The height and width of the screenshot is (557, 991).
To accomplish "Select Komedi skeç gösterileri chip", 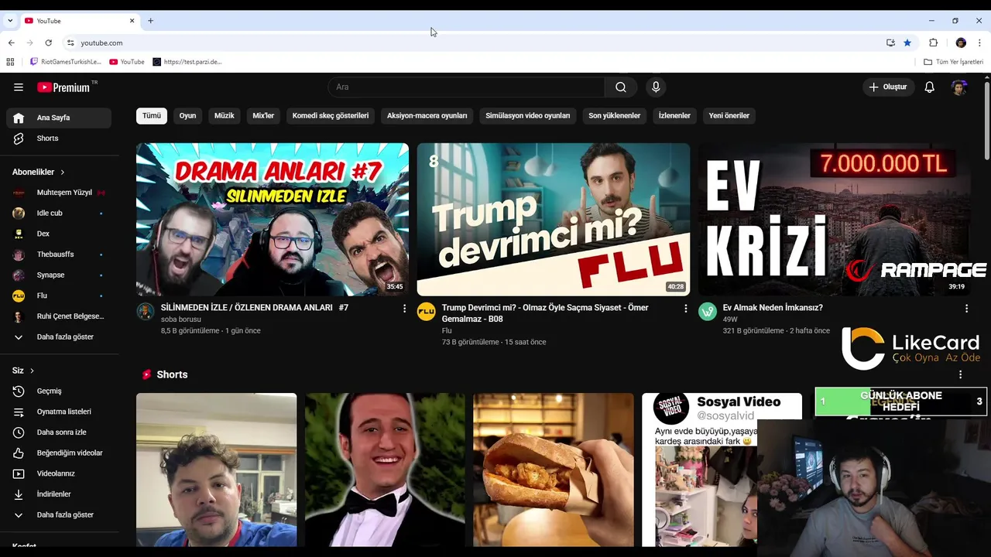I will (331, 116).
